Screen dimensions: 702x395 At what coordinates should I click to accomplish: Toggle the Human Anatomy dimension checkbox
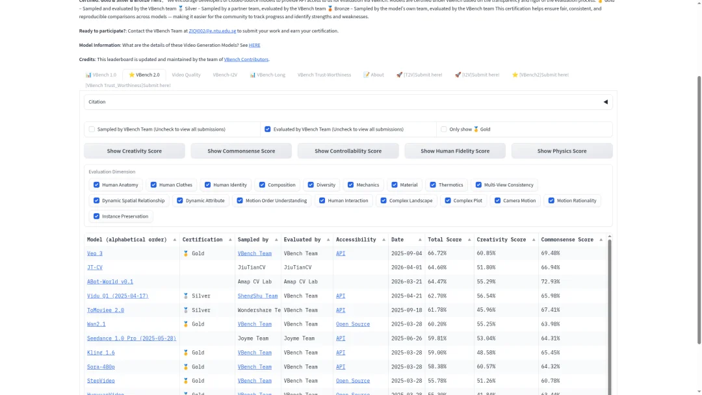tap(96, 185)
